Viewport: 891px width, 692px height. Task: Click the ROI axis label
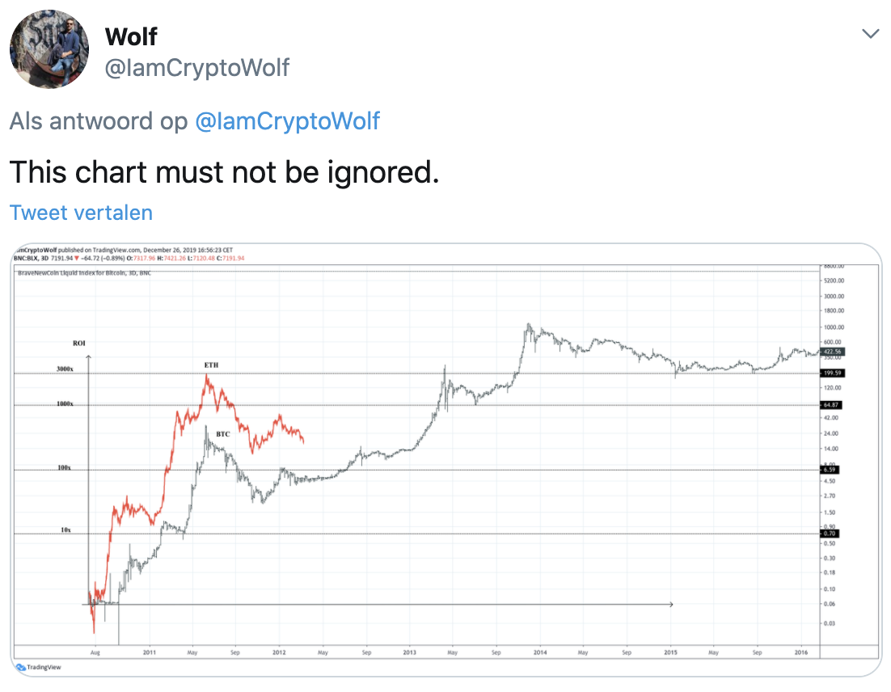(x=80, y=344)
